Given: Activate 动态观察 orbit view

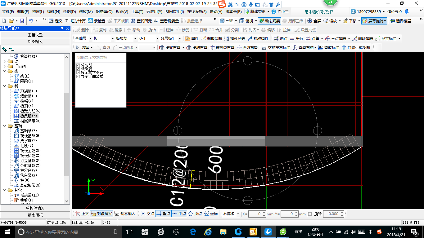Looking at the screenshot, I should tap(269, 21).
